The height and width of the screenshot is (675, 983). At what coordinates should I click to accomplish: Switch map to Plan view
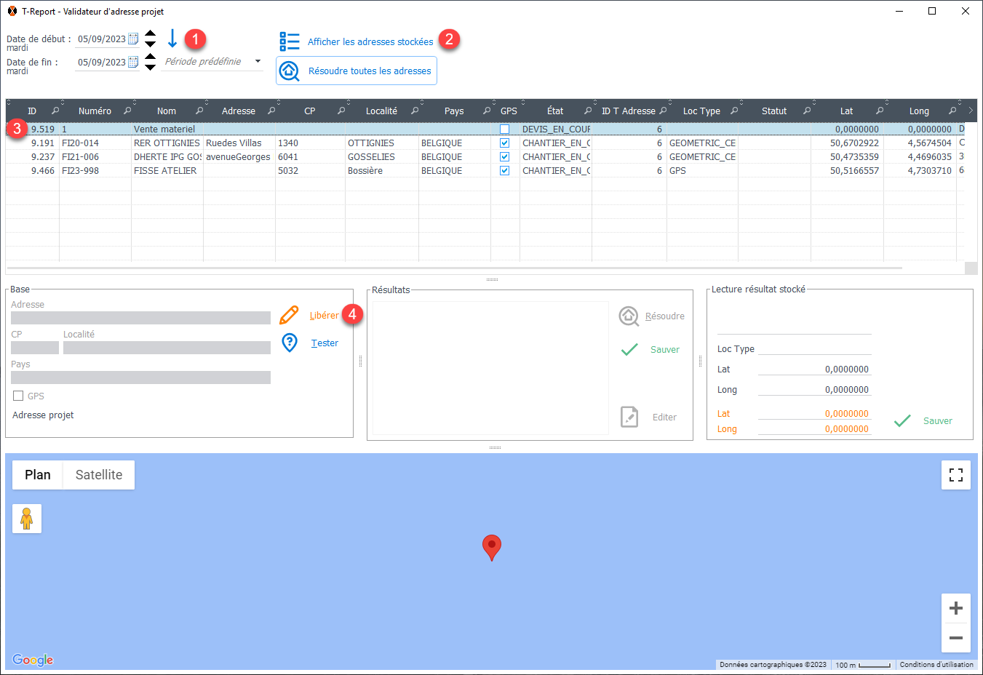point(38,475)
